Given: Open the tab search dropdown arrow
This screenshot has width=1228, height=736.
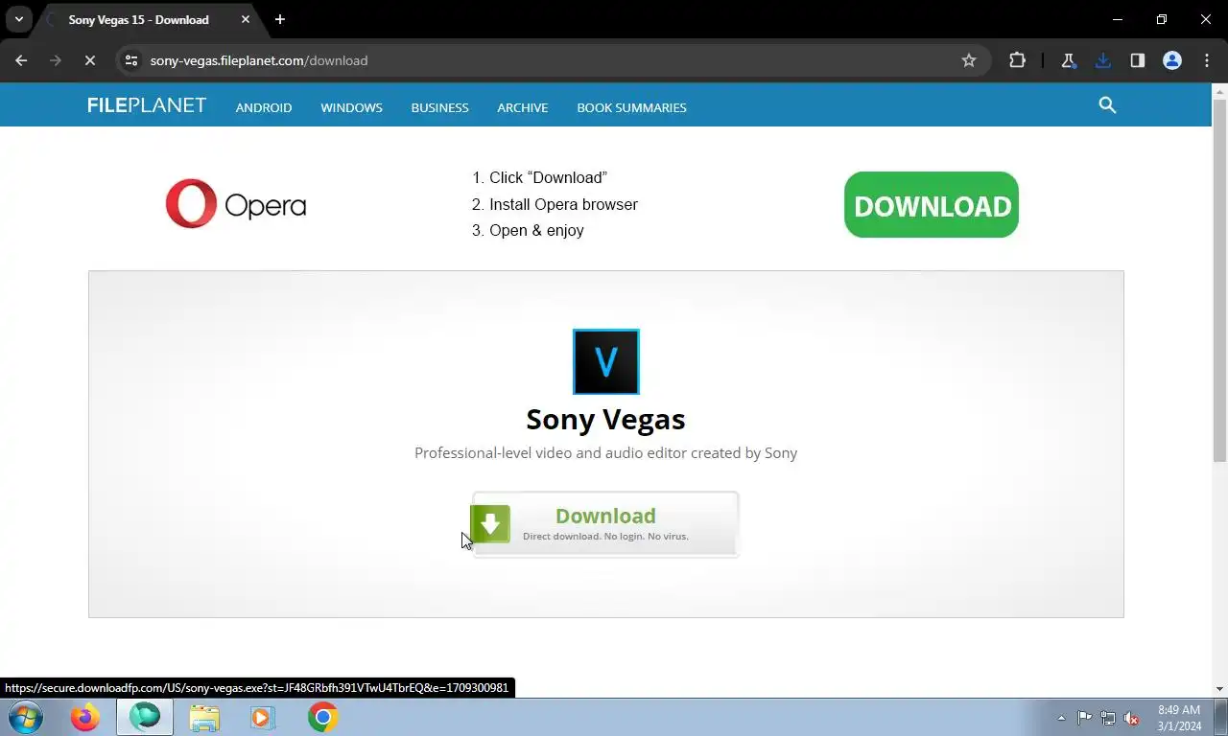Looking at the screenshot, I should coord(18,19).
